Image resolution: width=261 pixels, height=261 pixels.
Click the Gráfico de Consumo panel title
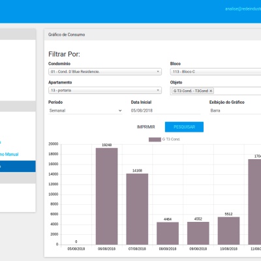tap(67, 35)
